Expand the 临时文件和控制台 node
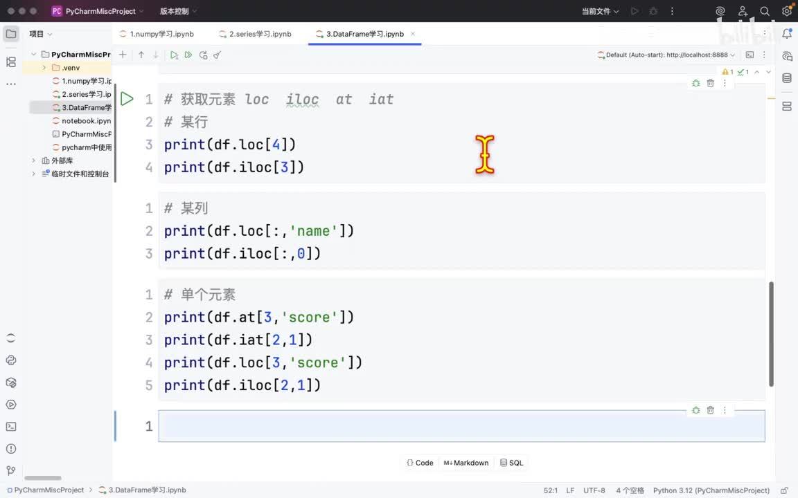Image resolution: width=798 pixels, height=498 pixels. point(33,174)
